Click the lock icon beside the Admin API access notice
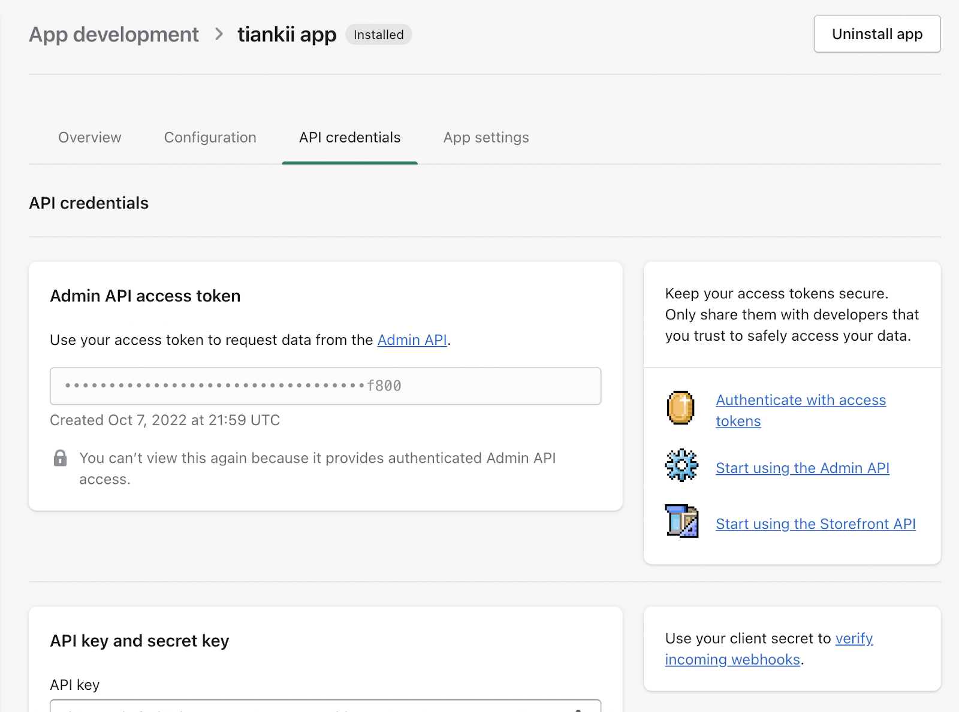 click(x=60, y=458)
